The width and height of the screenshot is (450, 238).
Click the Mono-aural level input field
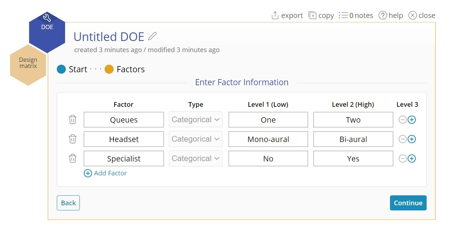click(268, 139)
